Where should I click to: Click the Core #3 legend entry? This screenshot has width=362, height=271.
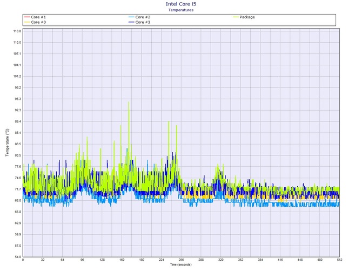click(139, 22)
